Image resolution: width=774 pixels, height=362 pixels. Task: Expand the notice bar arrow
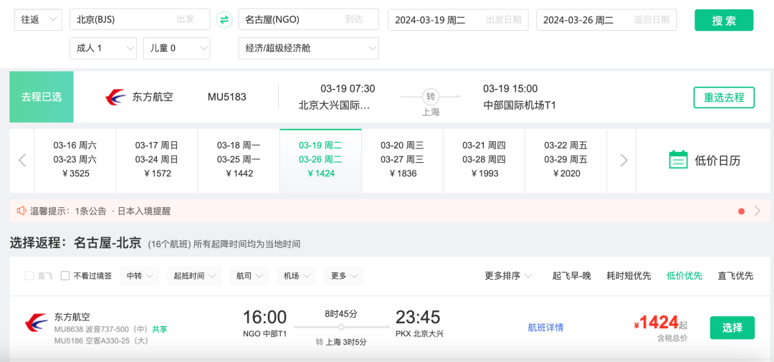point(758,211)
